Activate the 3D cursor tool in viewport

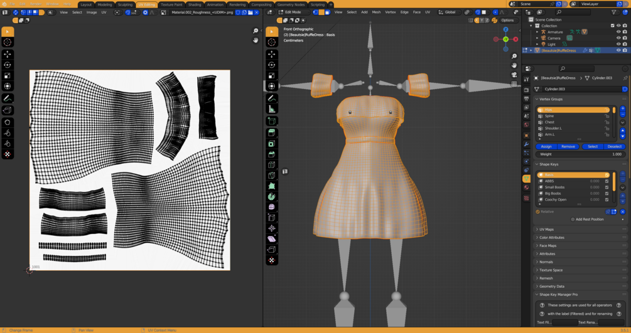pos(272,42)
